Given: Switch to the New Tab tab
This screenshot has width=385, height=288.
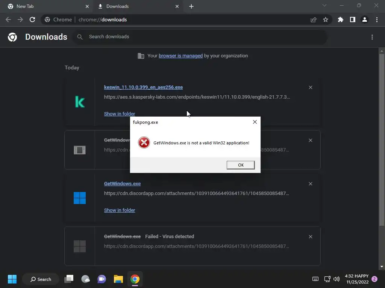Looking at the screenshot, I should click(45, 6).
